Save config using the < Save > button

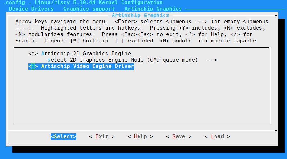(x=179, y=137)
